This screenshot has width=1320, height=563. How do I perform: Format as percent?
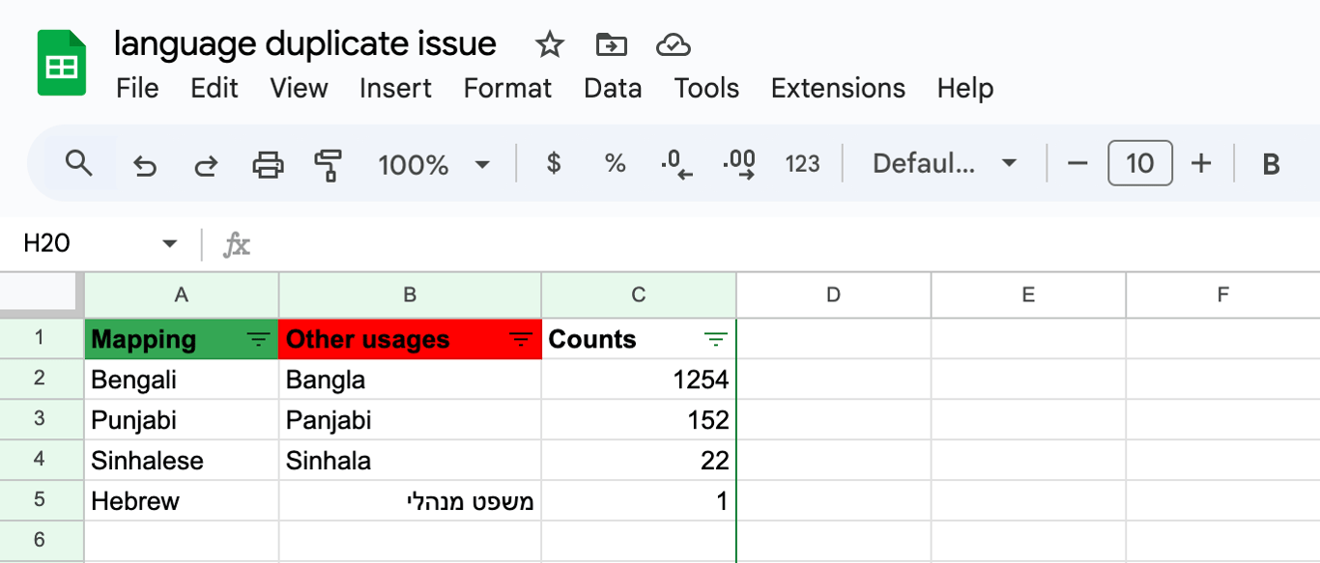coord(616,163)
